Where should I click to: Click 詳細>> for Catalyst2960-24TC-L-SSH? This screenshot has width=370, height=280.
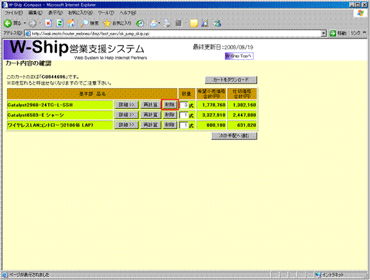tap(127, 105)
